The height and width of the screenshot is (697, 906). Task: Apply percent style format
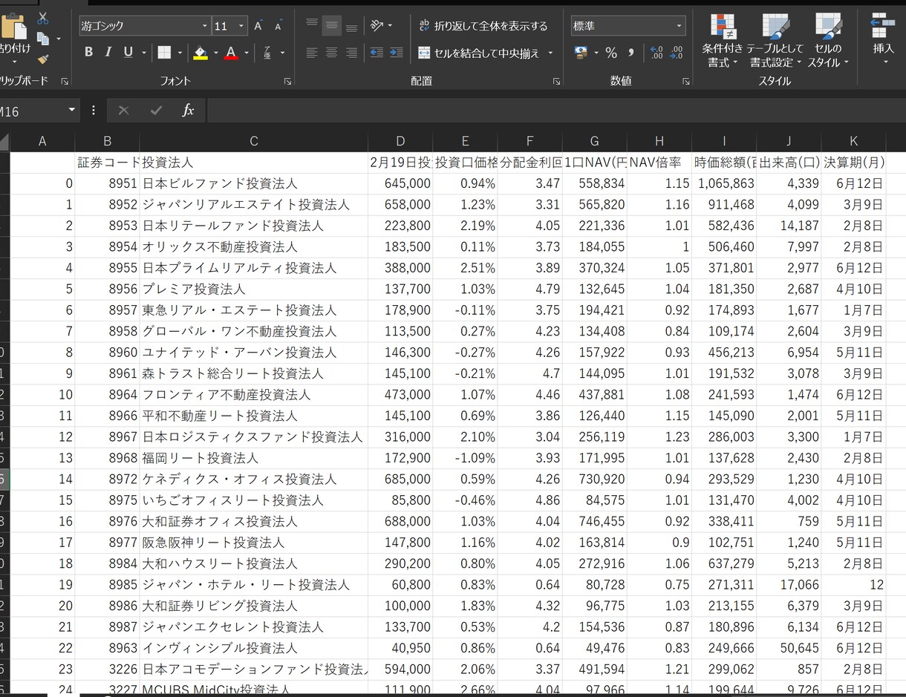pos(611,53)
